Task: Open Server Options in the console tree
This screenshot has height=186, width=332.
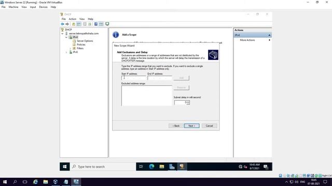Action: coord(85,41)
